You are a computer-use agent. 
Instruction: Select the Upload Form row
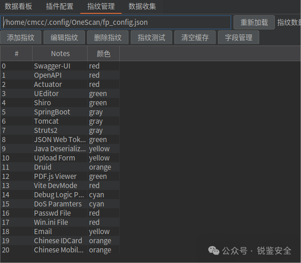60,158
